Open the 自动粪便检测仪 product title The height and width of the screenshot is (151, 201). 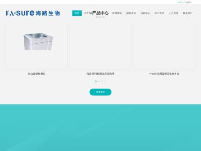click(x=36, y=74)
